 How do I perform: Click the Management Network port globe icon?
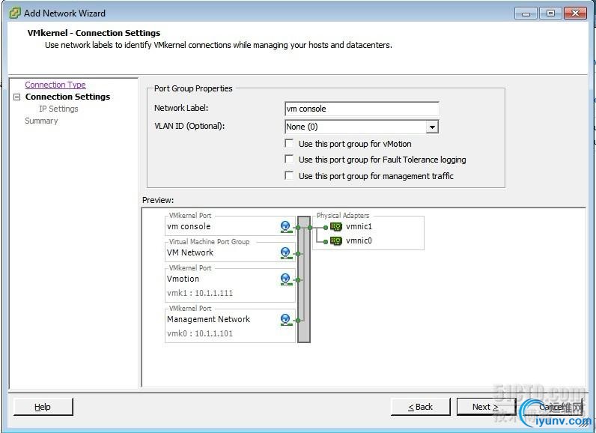[x=286, y=320]
